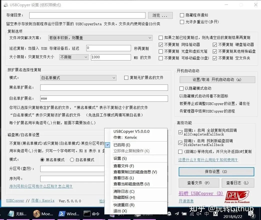Screen dimensions: 261x220
Task: Expand the 白名单模式 extension mode dropdown
Action: point(78,78)
